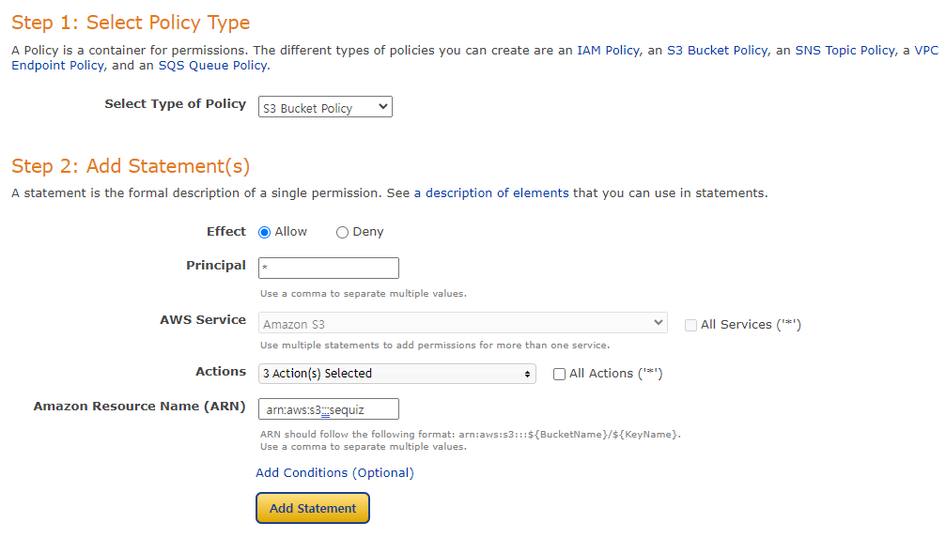Expand the AWS Service Amazon S3 dropdown
The height and width of the screenshot is (538, 946).
pos(463,323)
